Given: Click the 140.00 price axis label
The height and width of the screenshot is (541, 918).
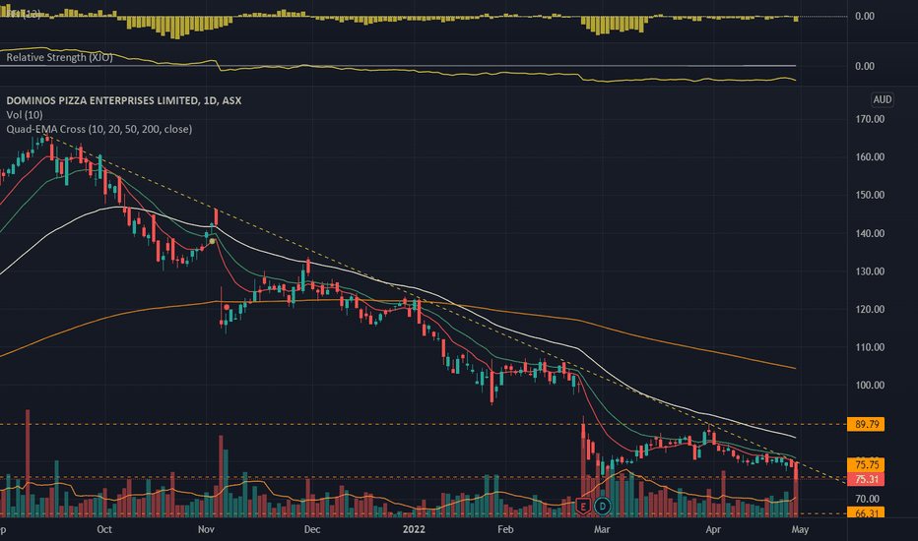Looking at the screenshot, I should [870, 233].
